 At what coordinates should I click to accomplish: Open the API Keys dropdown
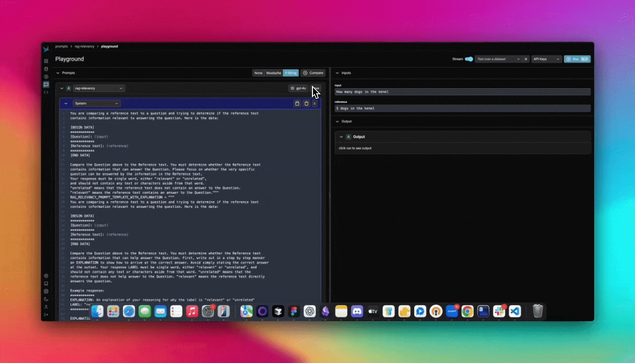[x=546, y=59]
